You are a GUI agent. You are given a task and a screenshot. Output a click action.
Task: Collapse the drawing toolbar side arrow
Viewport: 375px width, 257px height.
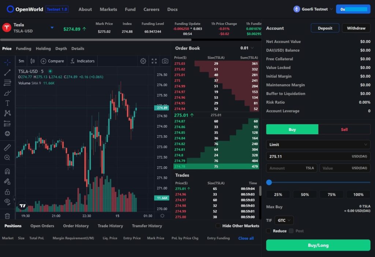click(x=14, y=199)
